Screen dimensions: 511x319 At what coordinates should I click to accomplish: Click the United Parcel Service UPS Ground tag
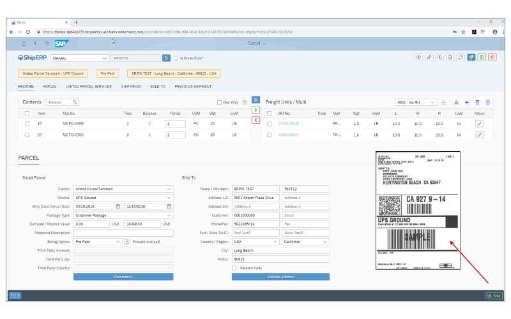(x=53, y=73)
